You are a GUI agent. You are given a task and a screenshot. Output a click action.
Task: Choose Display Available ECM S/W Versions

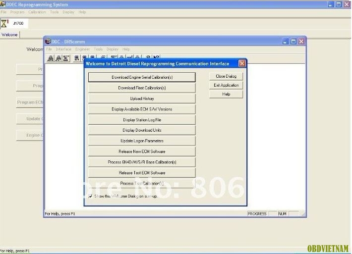pos(142,109)
